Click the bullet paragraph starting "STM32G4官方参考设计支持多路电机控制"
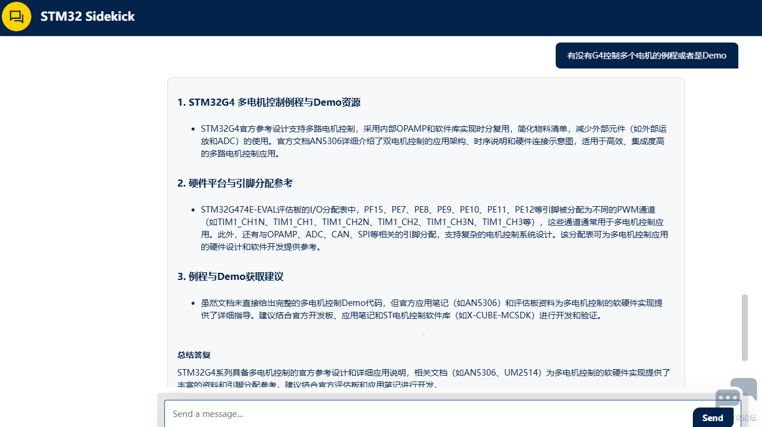 pyautogui.click(x=434, y=141)
